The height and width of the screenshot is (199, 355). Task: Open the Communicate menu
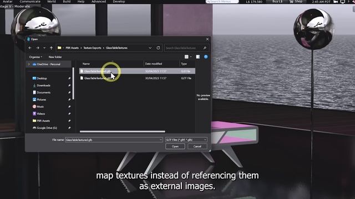[x=30, y=1]
